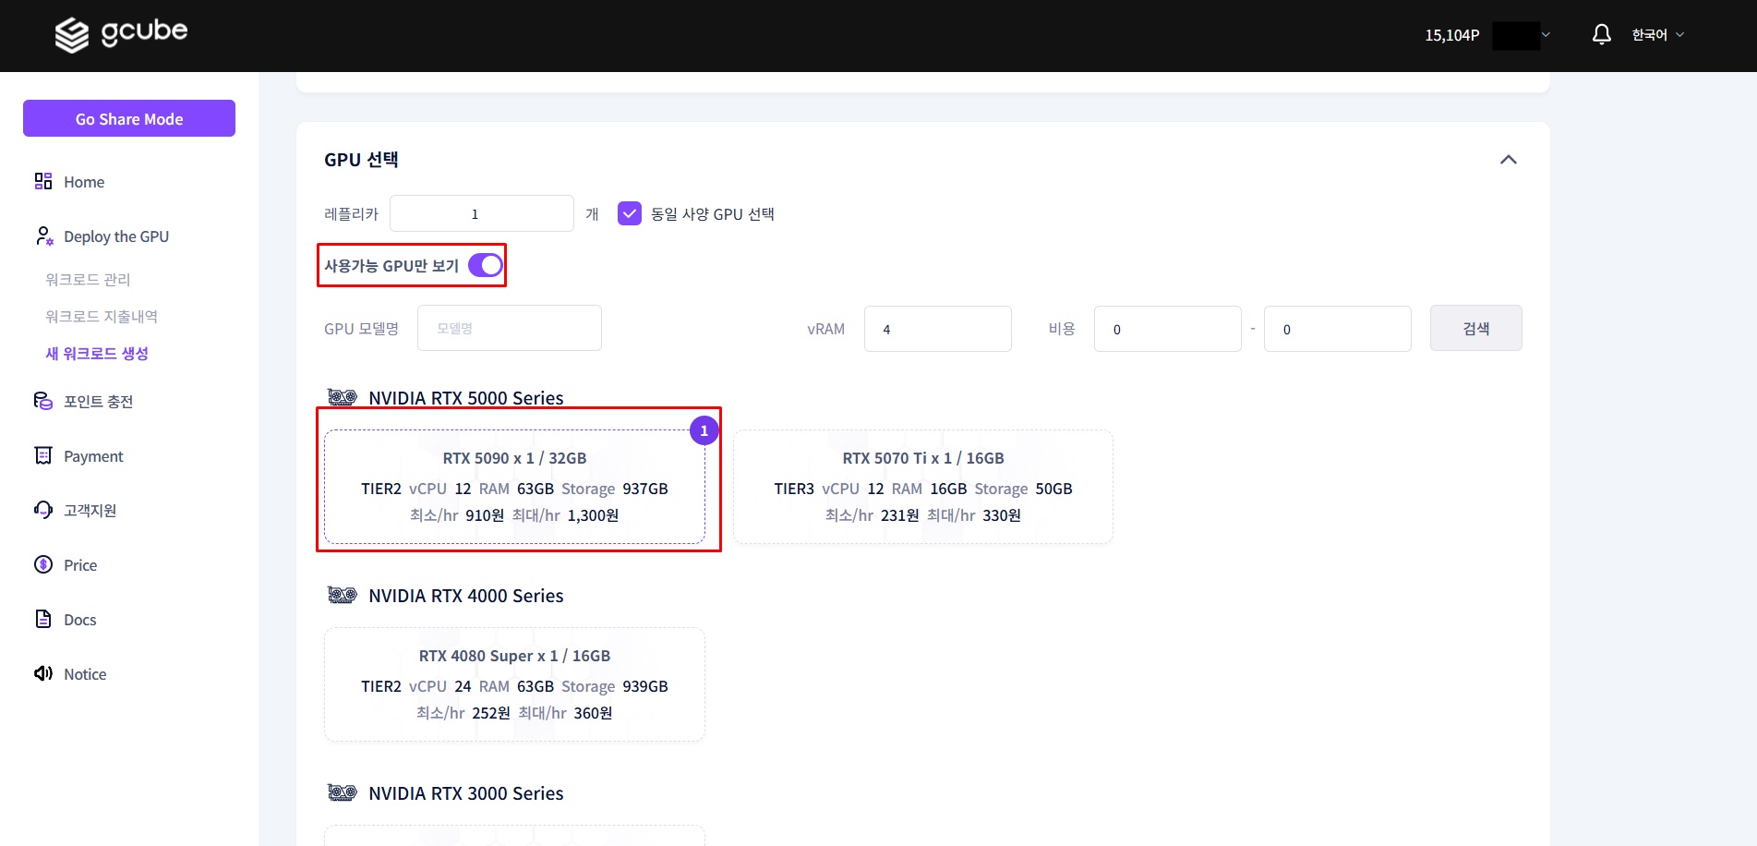Click the 레플리카 count input field
Image resolution: width=1757 pixels, height=846 pixels.
(x=482, y=213)
